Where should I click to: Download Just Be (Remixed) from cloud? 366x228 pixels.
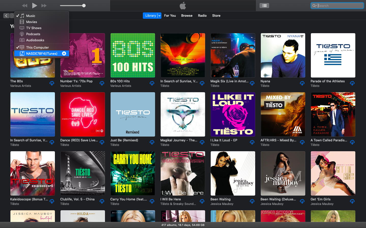pos(152,142)
